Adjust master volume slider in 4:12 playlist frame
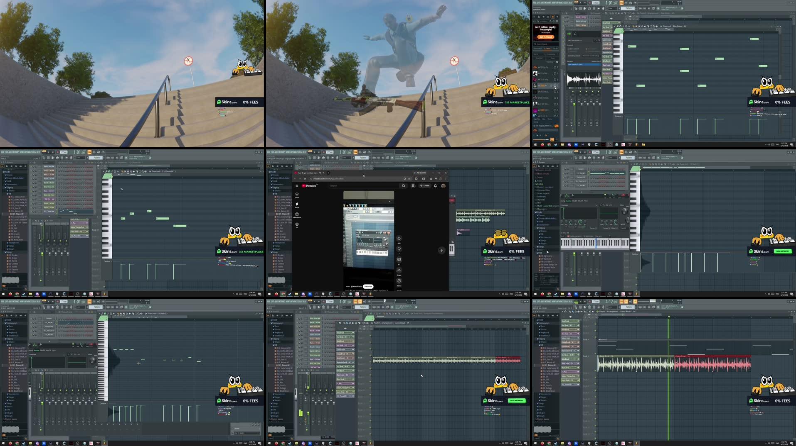This screenshot has width=796, height=446. [644, 301]
